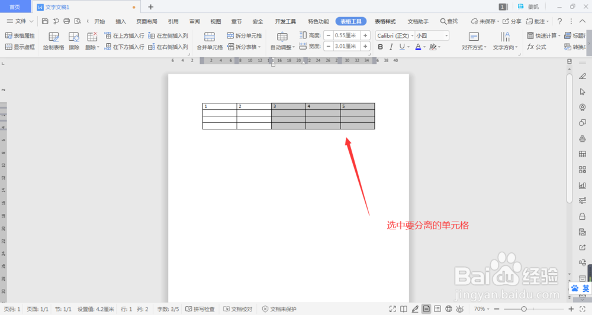
Task: Open the Calibri font name dropdown
Action: [412, 35]
